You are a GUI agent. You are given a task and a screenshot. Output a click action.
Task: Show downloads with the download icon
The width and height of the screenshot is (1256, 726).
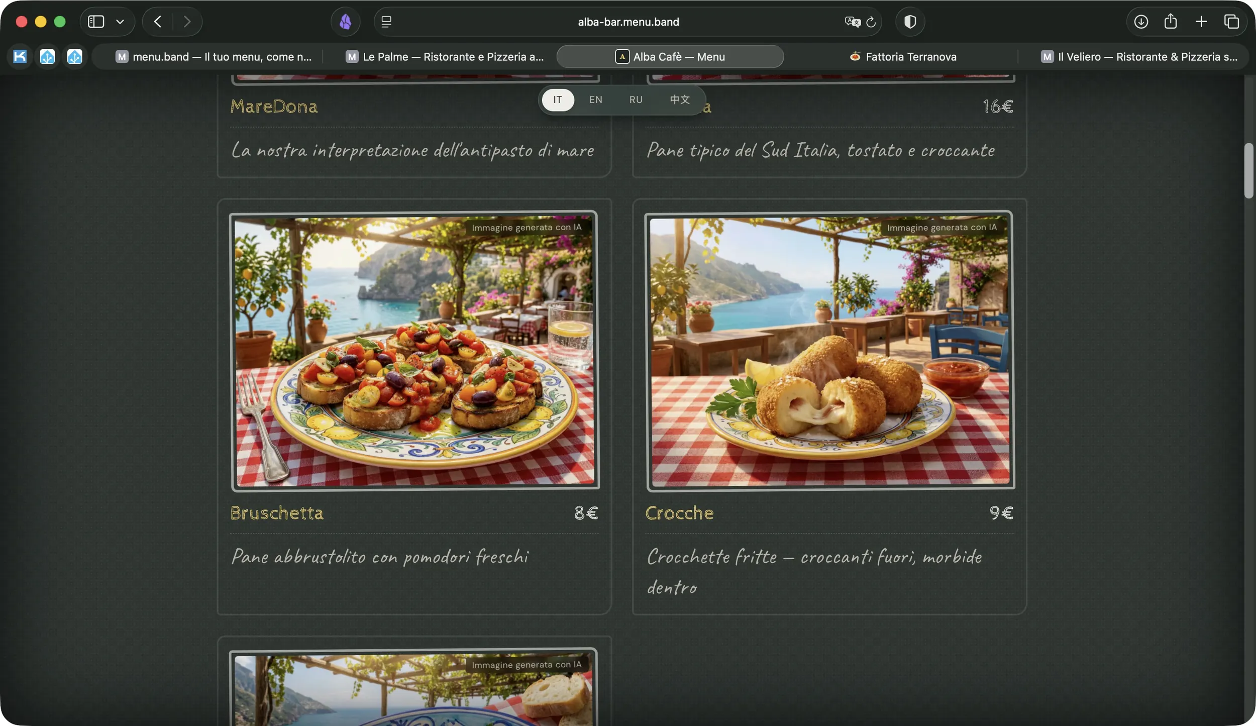click(x=1141, y=22)
